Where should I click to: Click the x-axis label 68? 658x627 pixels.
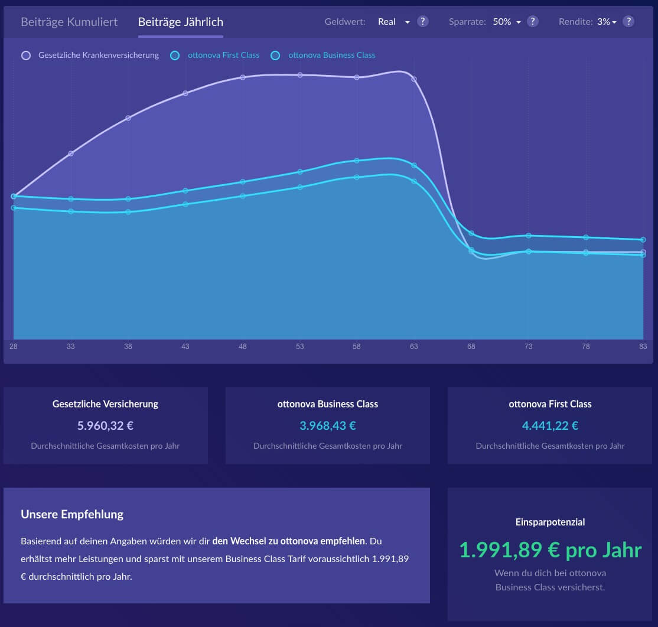click(471, 347)
